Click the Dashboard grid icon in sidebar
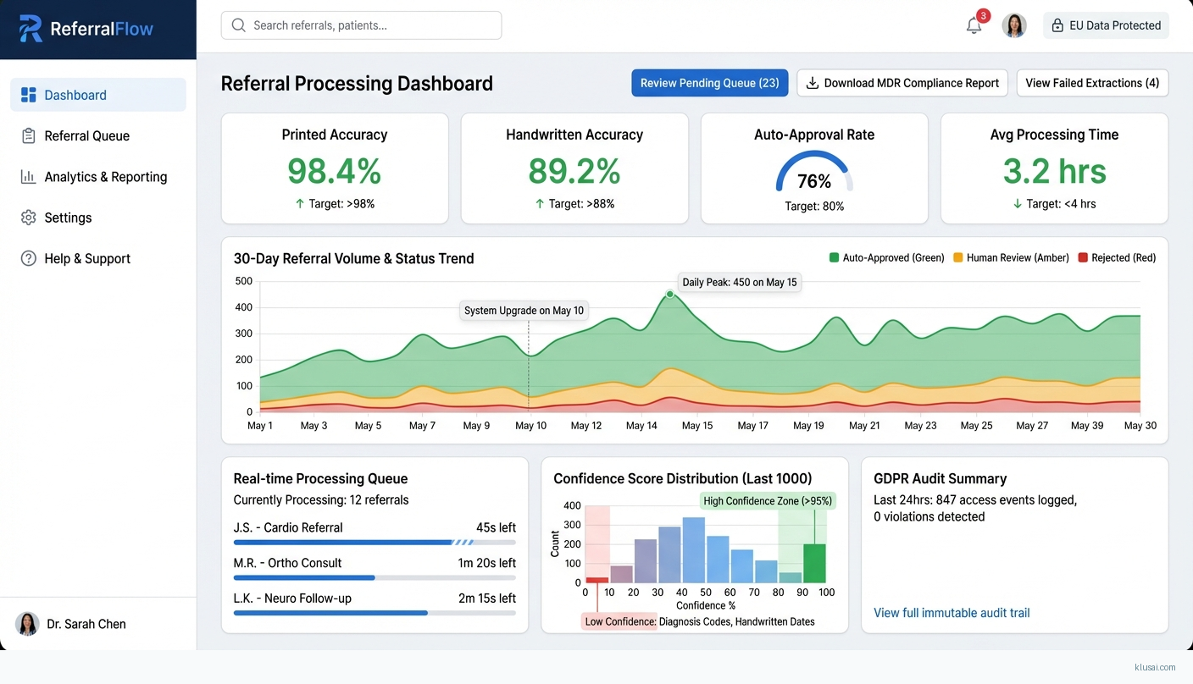This screenshot has height=684, width=1193. 29,95
